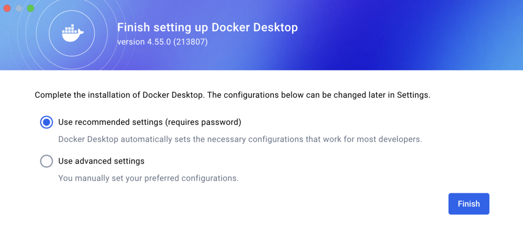The height and width of the screenshot is (245, 523).
Task: Click the 'Finish setting up Docker Desktop' title
Action: coord(207,27)
